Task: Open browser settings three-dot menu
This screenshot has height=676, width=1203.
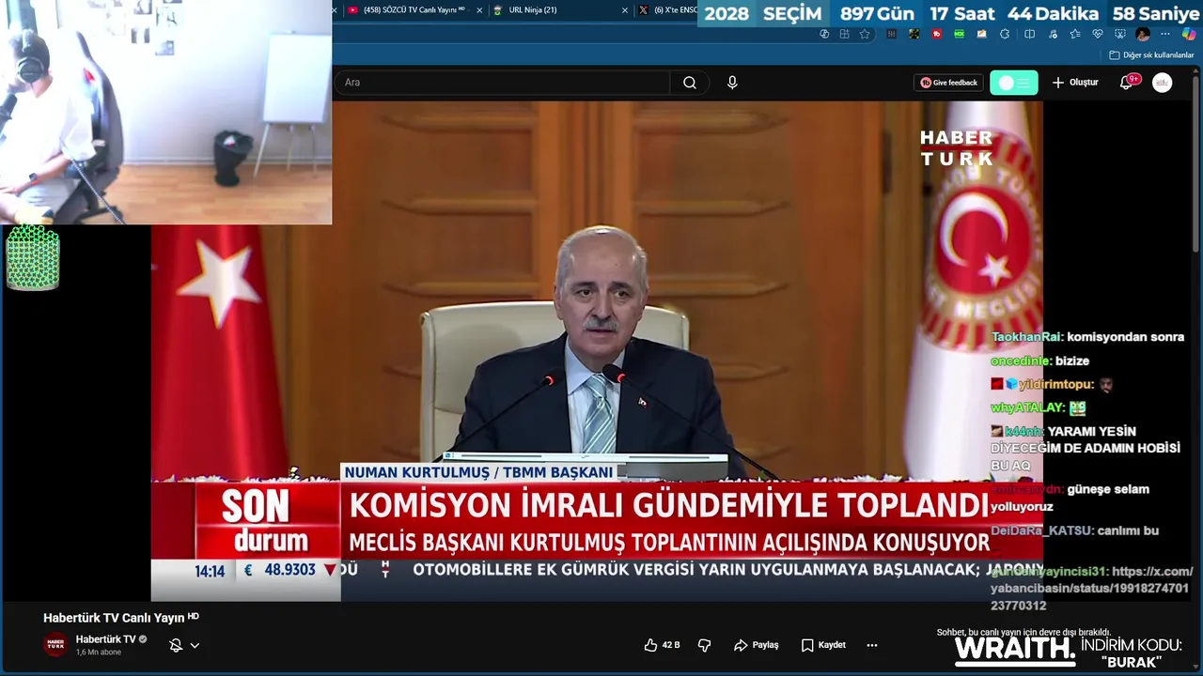Action: tap(1165, 34)
